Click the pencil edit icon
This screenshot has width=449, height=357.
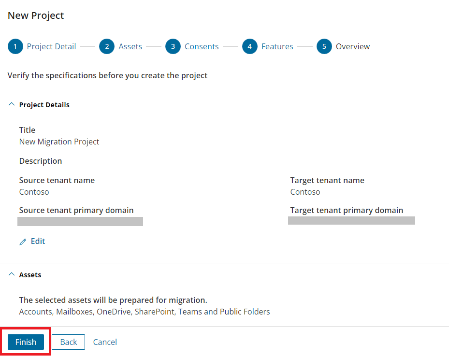(x=23, y=242)
